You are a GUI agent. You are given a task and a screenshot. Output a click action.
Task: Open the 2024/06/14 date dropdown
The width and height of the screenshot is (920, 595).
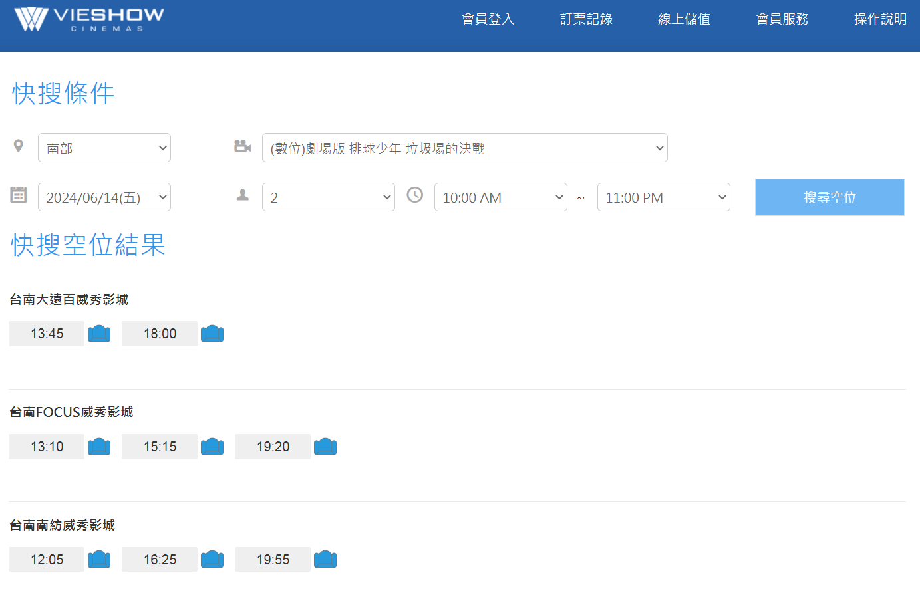(x=104, y=197)
